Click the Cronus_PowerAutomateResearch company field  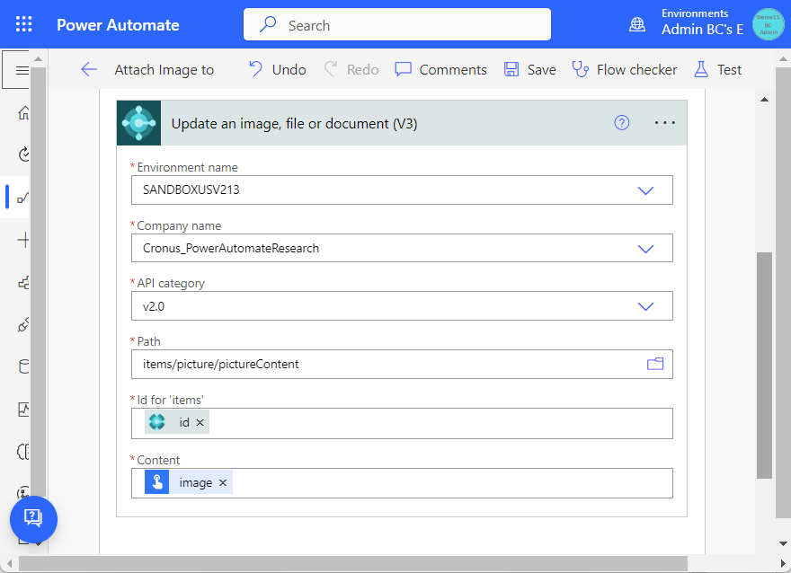402,248
